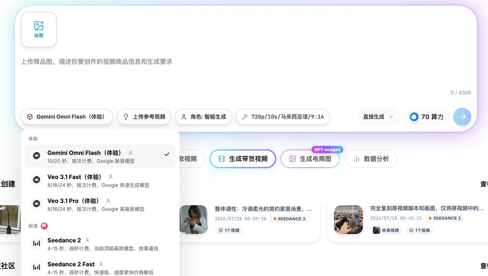Open the Gemini Omni Flash model selector pill
The height and width of the screenshot is (276, 488).
tap(67, 117)
